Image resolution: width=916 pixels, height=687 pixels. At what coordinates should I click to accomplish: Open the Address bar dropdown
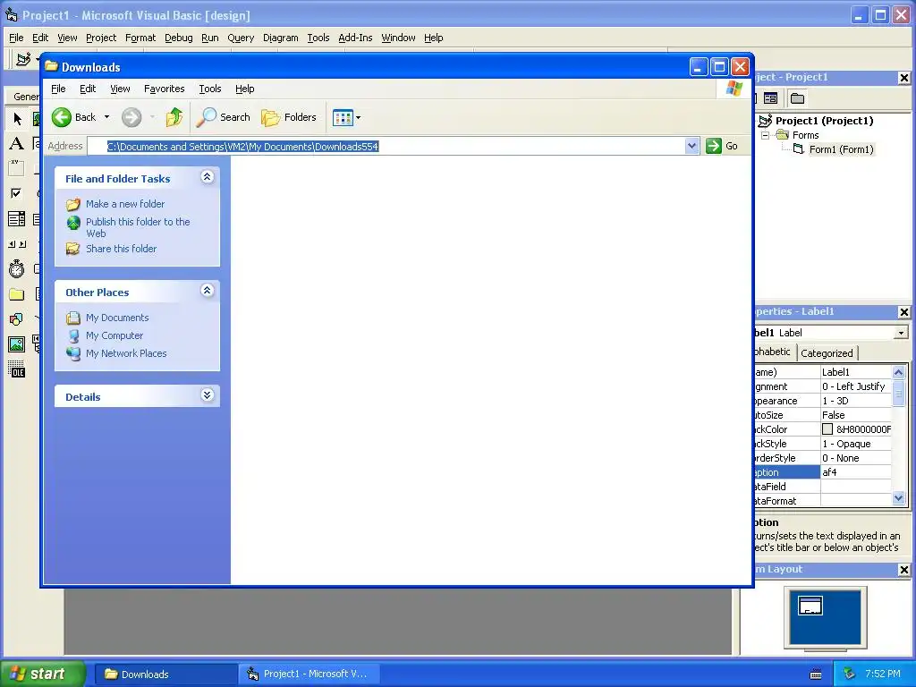point(691,146)
